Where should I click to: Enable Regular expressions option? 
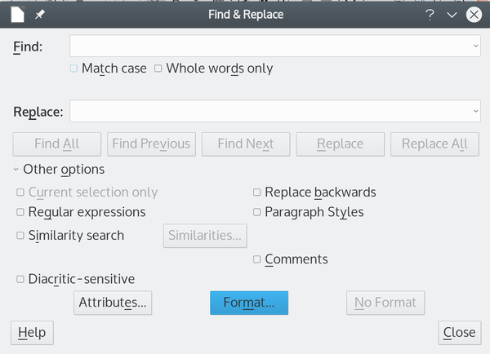pos(20,212)
